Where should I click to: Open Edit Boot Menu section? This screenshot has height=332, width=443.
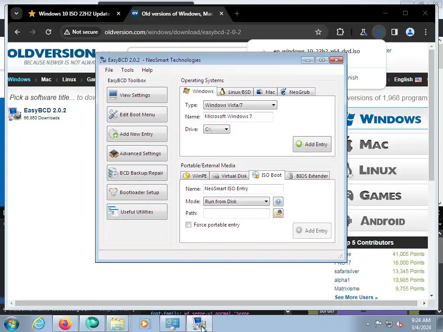137,114
